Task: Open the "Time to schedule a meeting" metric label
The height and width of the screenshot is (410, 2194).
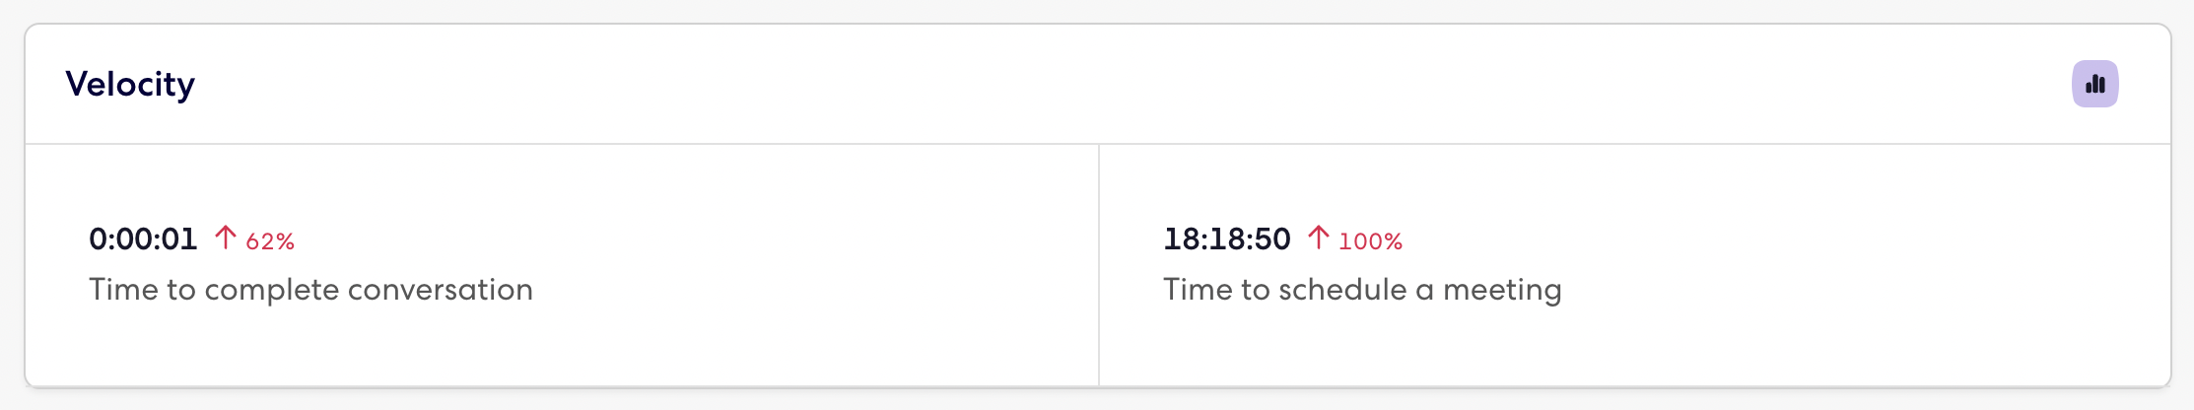Action: [x=1362, y=290]
